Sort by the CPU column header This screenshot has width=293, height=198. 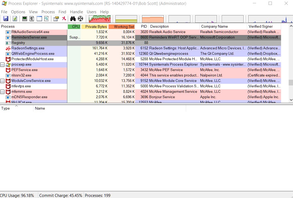coord(74,27)
